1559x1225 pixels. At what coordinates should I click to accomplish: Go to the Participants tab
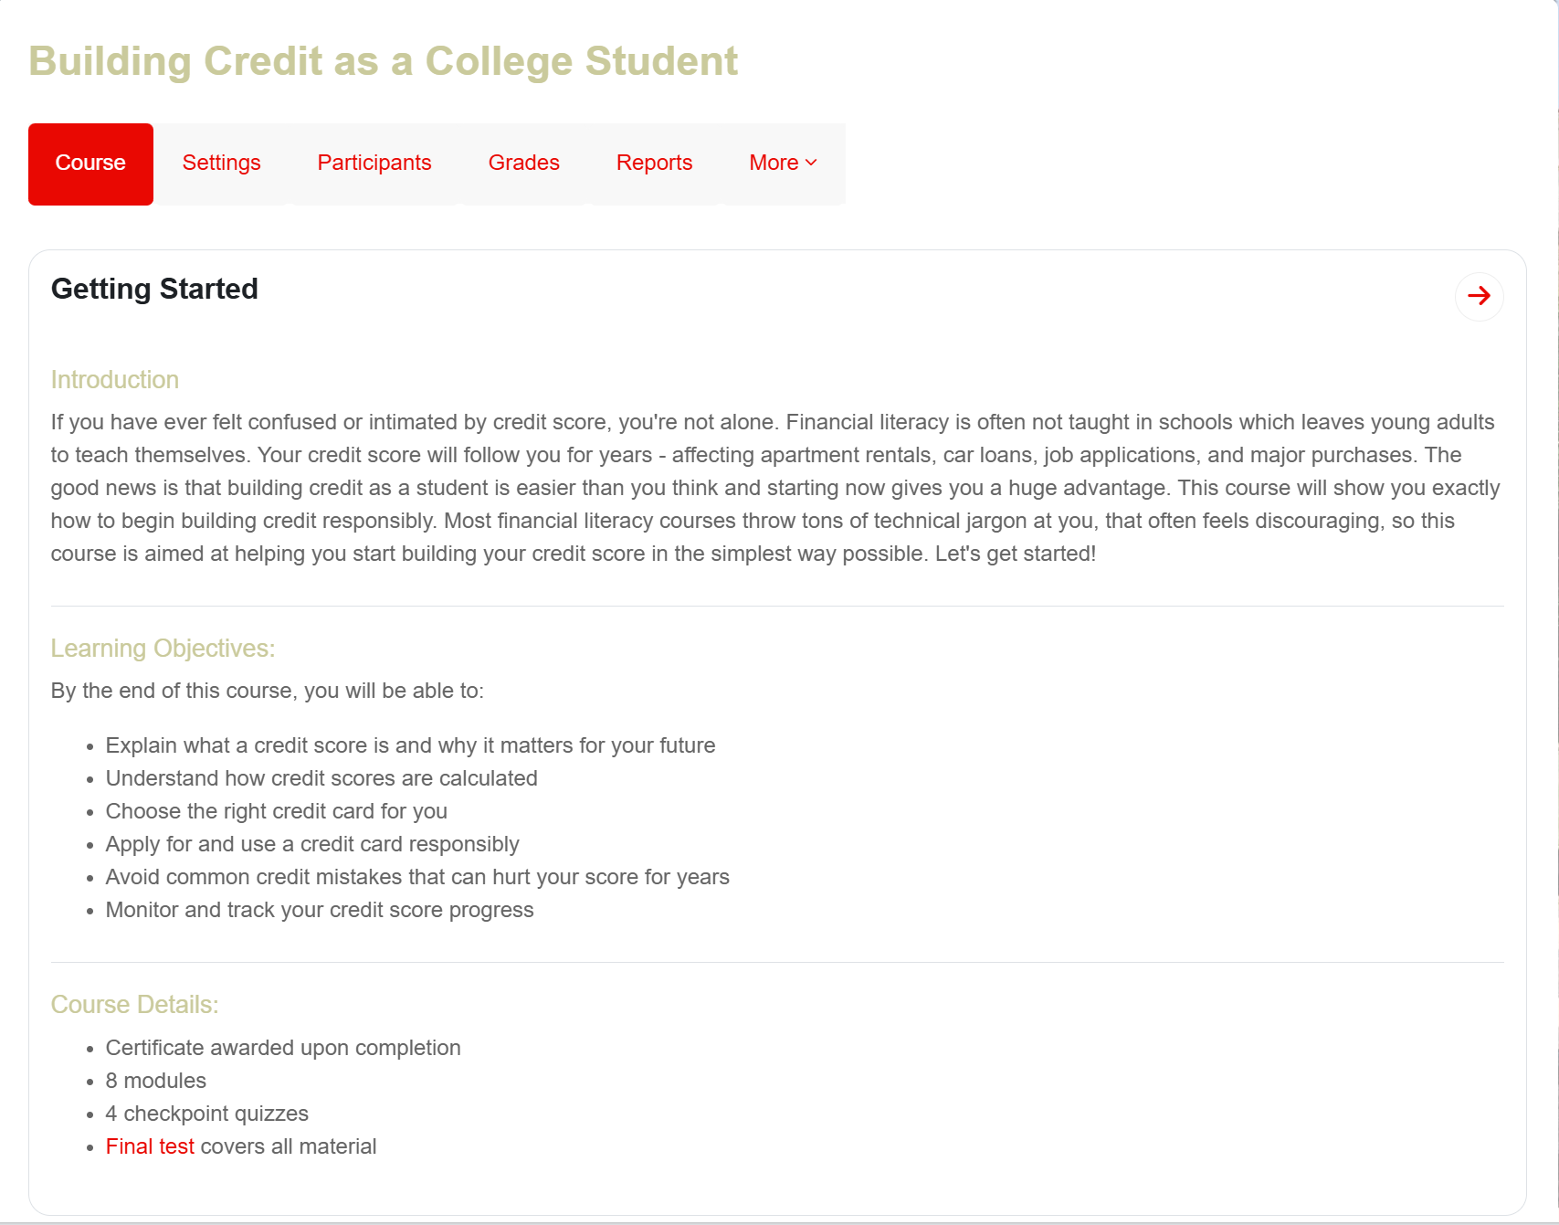coord(374,164)
